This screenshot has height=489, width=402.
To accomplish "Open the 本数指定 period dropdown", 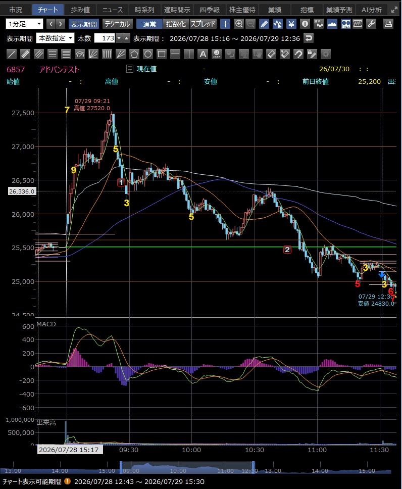I will [x=55, y=38].
